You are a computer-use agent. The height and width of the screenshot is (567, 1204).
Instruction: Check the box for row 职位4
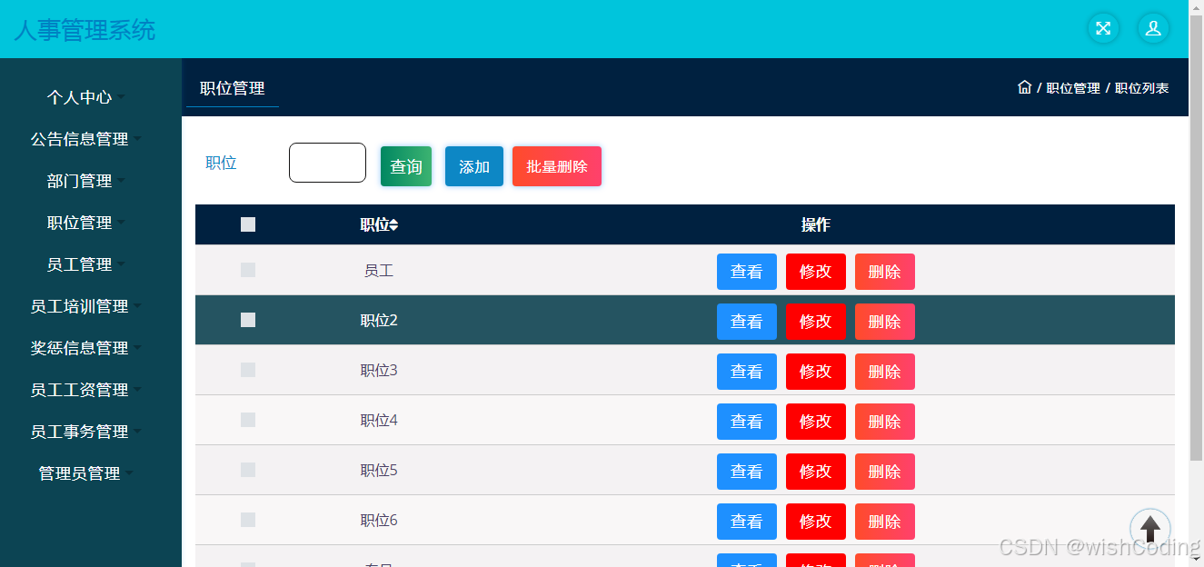pos(248,420)
